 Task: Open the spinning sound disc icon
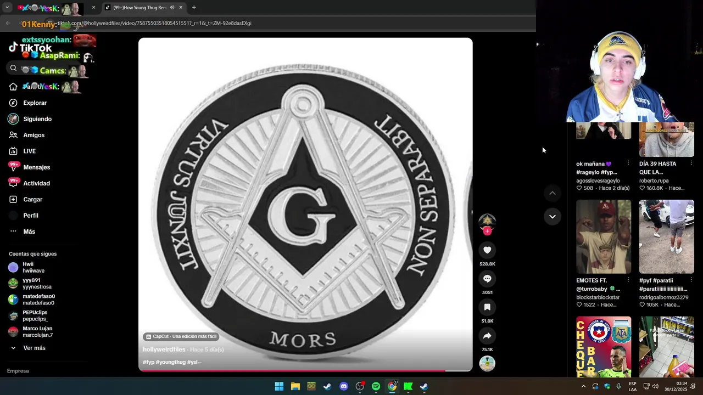(487, 363)
